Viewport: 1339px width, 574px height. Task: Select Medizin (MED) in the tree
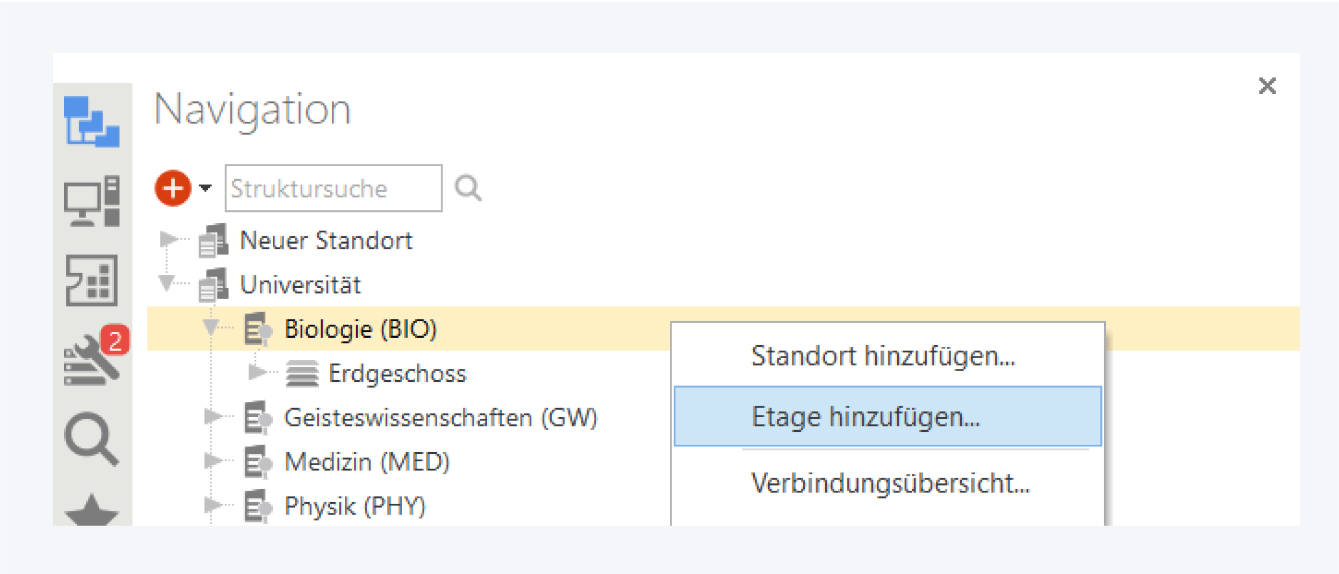click(x=366, y=462)
